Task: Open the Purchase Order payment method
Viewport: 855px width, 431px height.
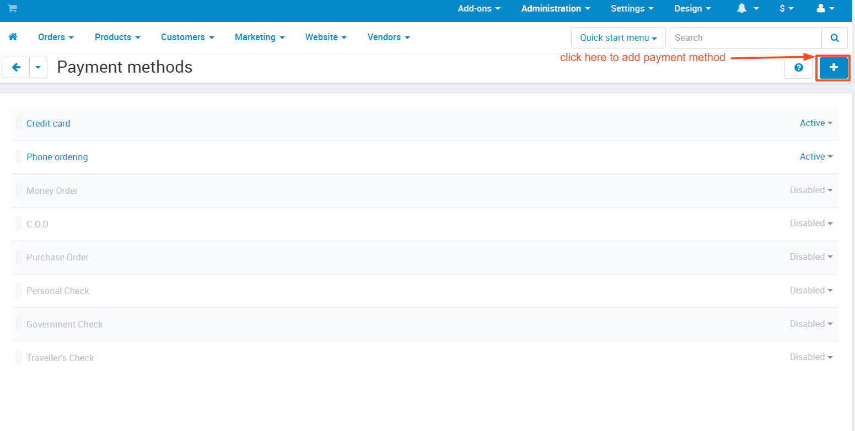Action: coord(57,257)
